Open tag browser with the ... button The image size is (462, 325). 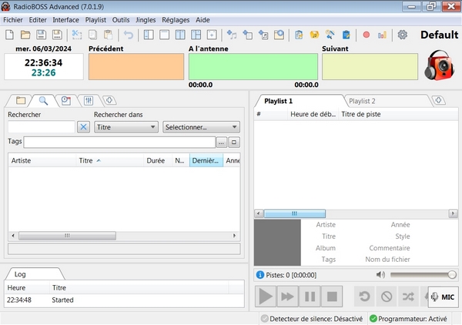click(x=221, y=142)
